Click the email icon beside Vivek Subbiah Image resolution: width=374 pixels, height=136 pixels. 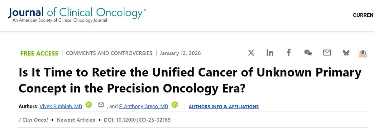pos(101,105)
